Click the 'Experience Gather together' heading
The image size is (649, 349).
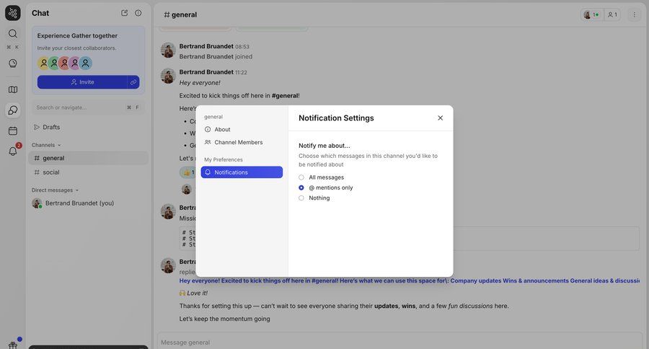click(77, 35)
